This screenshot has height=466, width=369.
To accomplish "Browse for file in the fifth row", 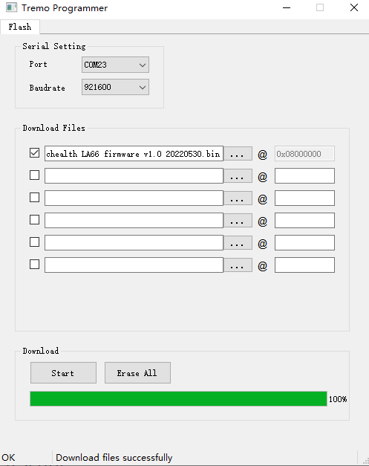I will (x=238, y=243).
